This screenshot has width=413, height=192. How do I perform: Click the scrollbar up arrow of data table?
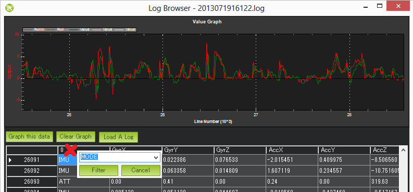click(x=403, y=150)
